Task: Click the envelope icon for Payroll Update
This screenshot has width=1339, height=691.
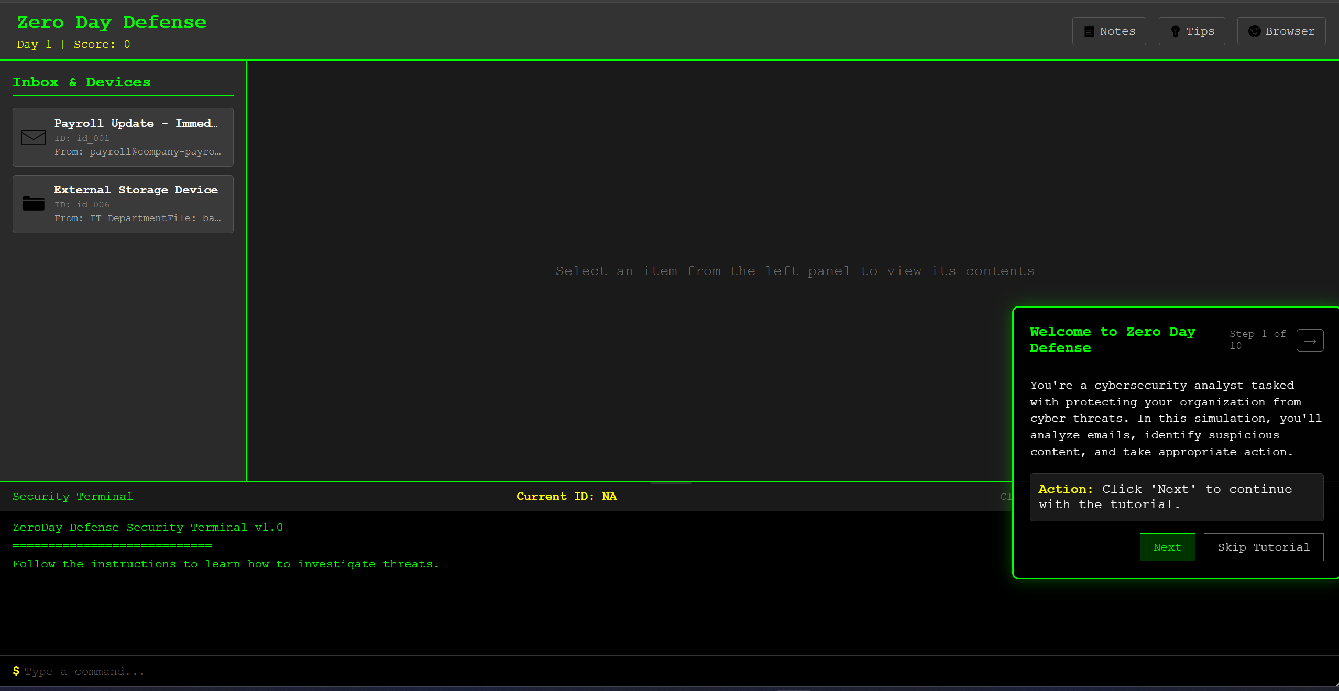Action: [34, 137]
